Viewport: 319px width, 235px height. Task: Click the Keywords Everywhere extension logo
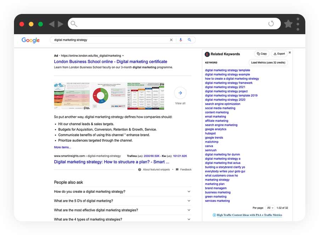tap(207, 54)
